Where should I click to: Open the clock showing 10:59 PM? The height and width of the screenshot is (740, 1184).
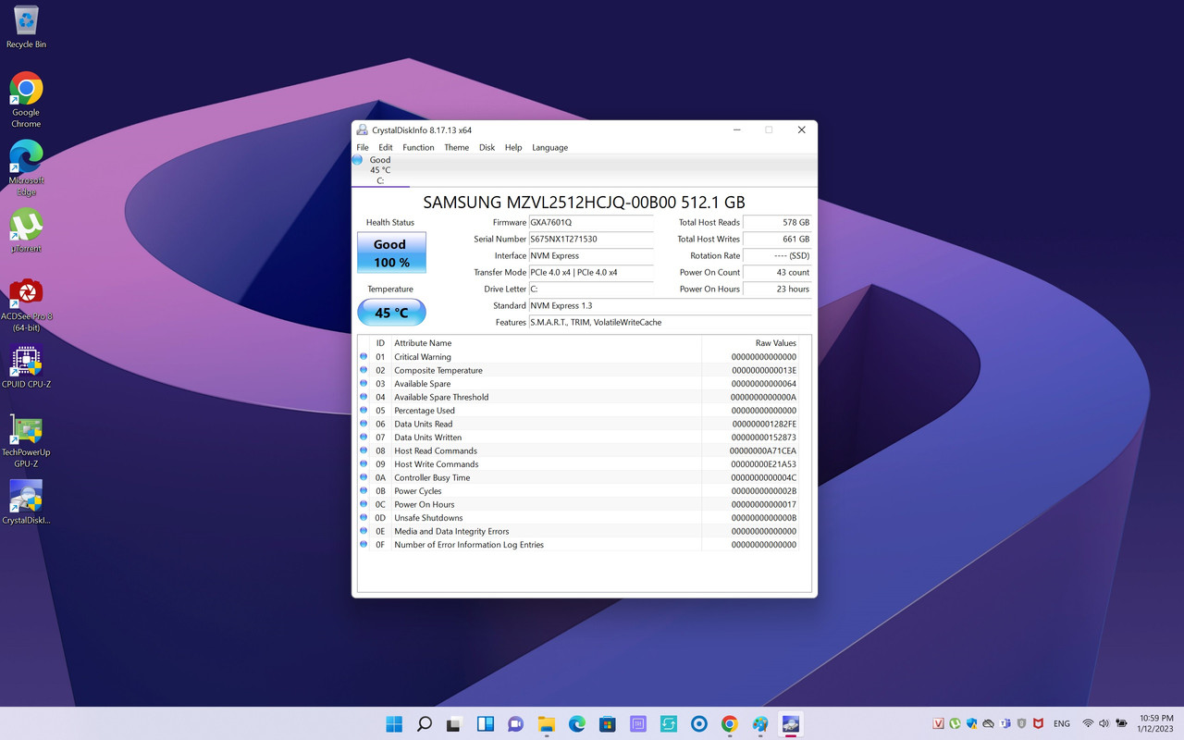pos(1157,723)
